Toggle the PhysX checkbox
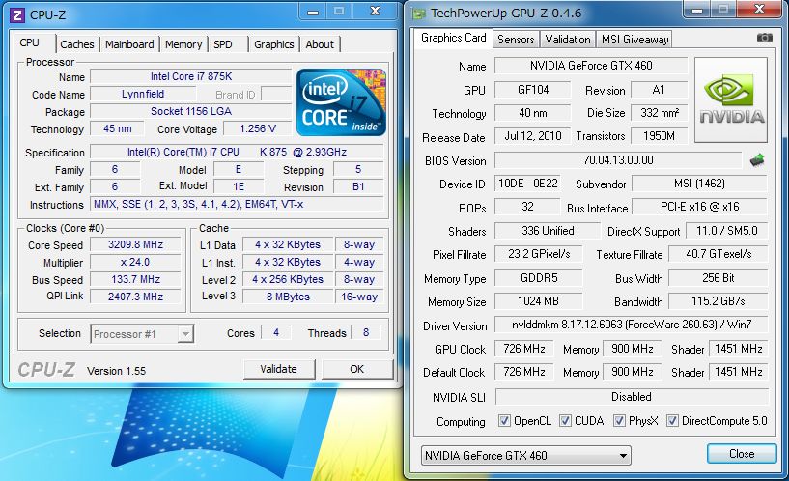Image resolution: width=789 pixels, height=481 pixels. [619, 420]
